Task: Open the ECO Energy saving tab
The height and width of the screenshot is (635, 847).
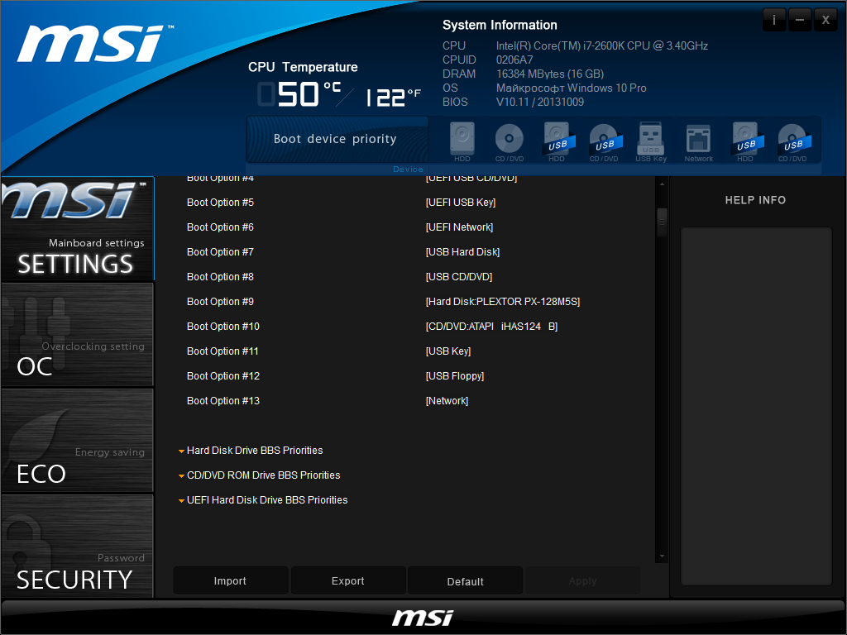Action: click(77, 441)
